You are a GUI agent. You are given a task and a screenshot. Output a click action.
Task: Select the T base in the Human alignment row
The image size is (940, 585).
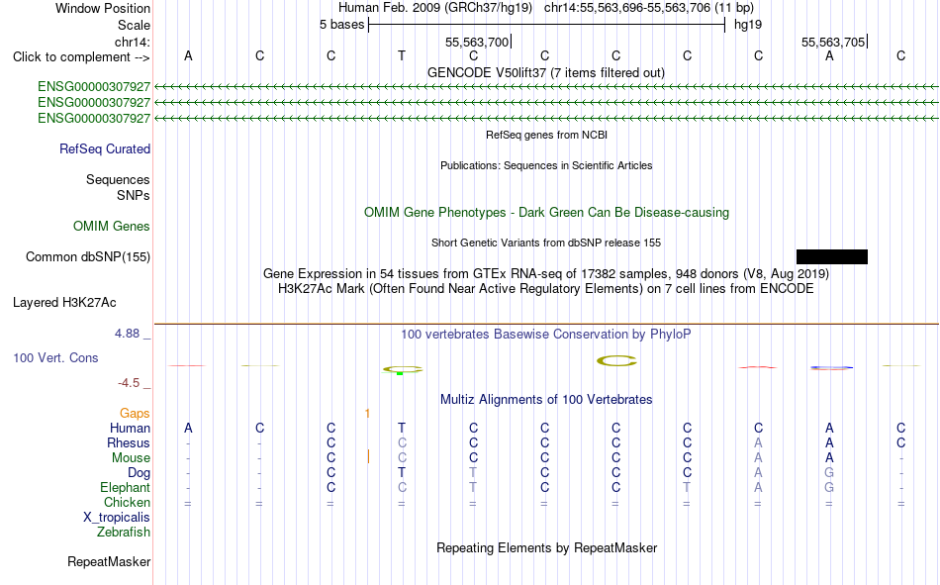402,428
